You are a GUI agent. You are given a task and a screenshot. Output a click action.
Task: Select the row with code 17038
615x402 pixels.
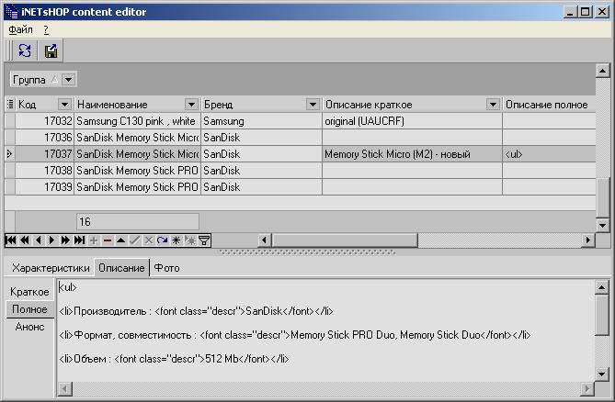pos(301,171)
